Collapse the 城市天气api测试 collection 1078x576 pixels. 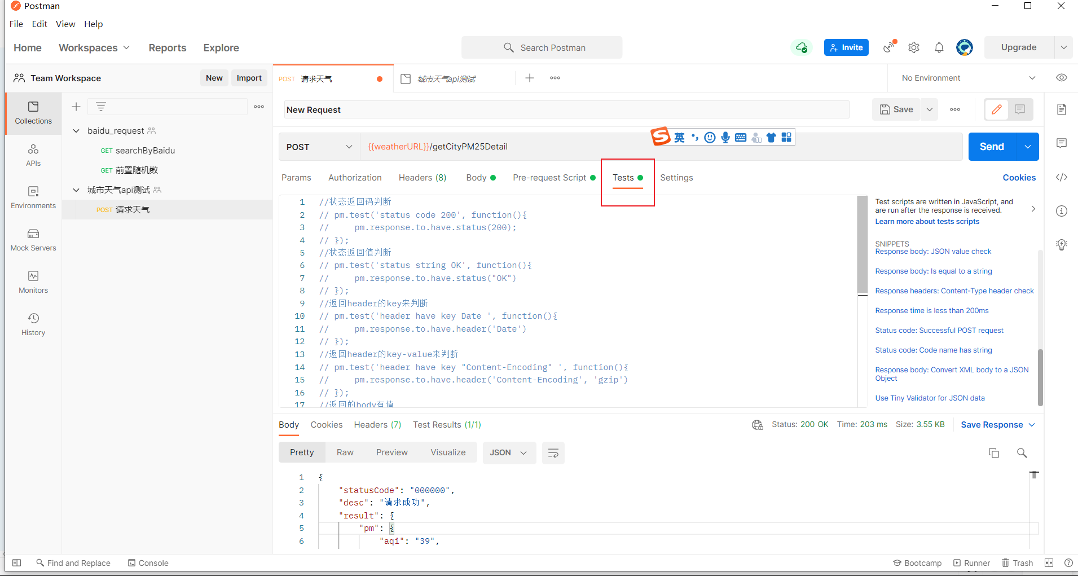[x=76, y=190]
